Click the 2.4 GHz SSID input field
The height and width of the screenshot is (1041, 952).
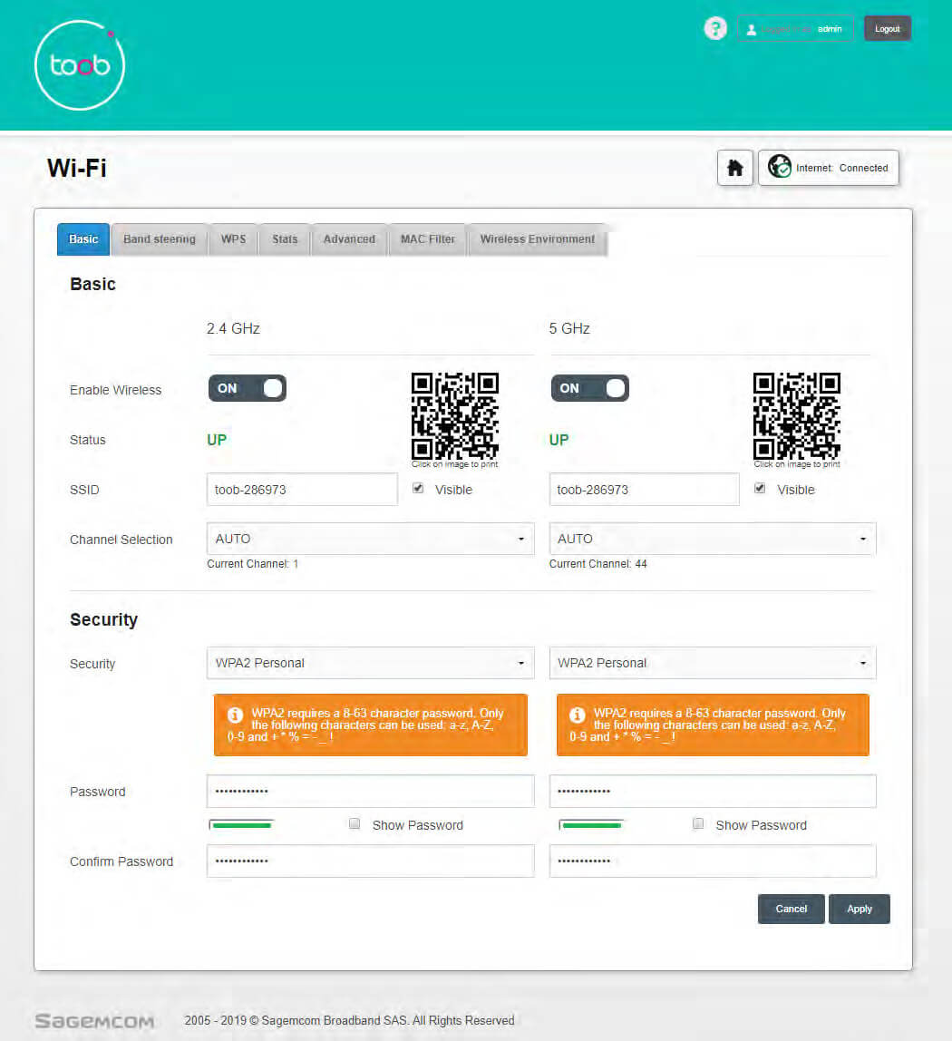pyautogui.click(x=302, y=490)
